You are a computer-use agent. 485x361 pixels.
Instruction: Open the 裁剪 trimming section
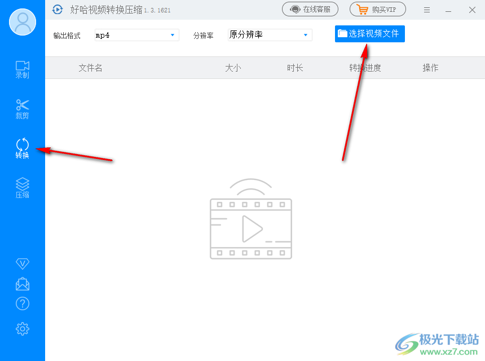pos(22,109)
